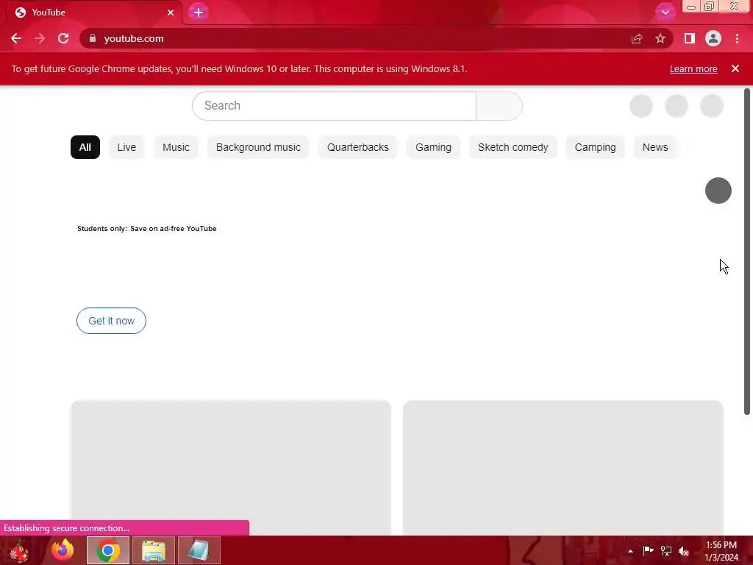Click the Students only promo text

[x=147, y=229]
